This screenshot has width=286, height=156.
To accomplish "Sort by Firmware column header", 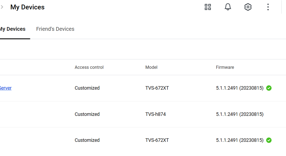I will coord(225,67).
